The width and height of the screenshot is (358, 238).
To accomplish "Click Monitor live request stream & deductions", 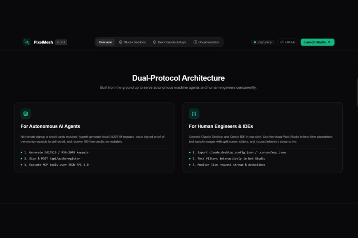I will click(227, 165).
